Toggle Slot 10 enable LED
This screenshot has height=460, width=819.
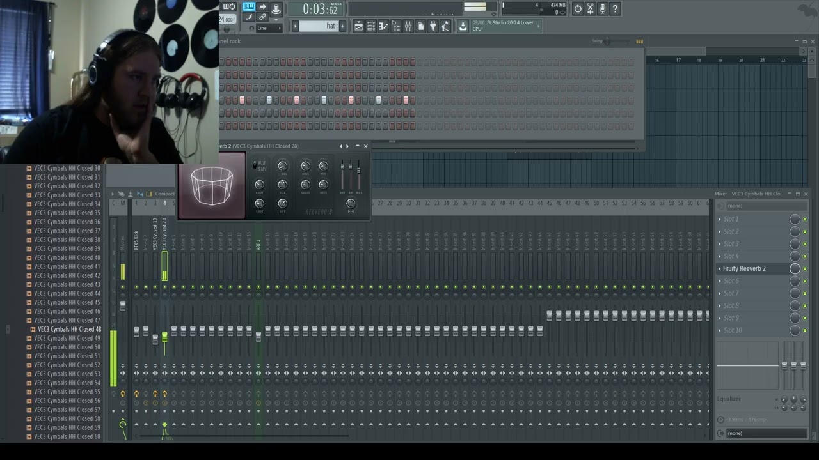coord(805,330)
